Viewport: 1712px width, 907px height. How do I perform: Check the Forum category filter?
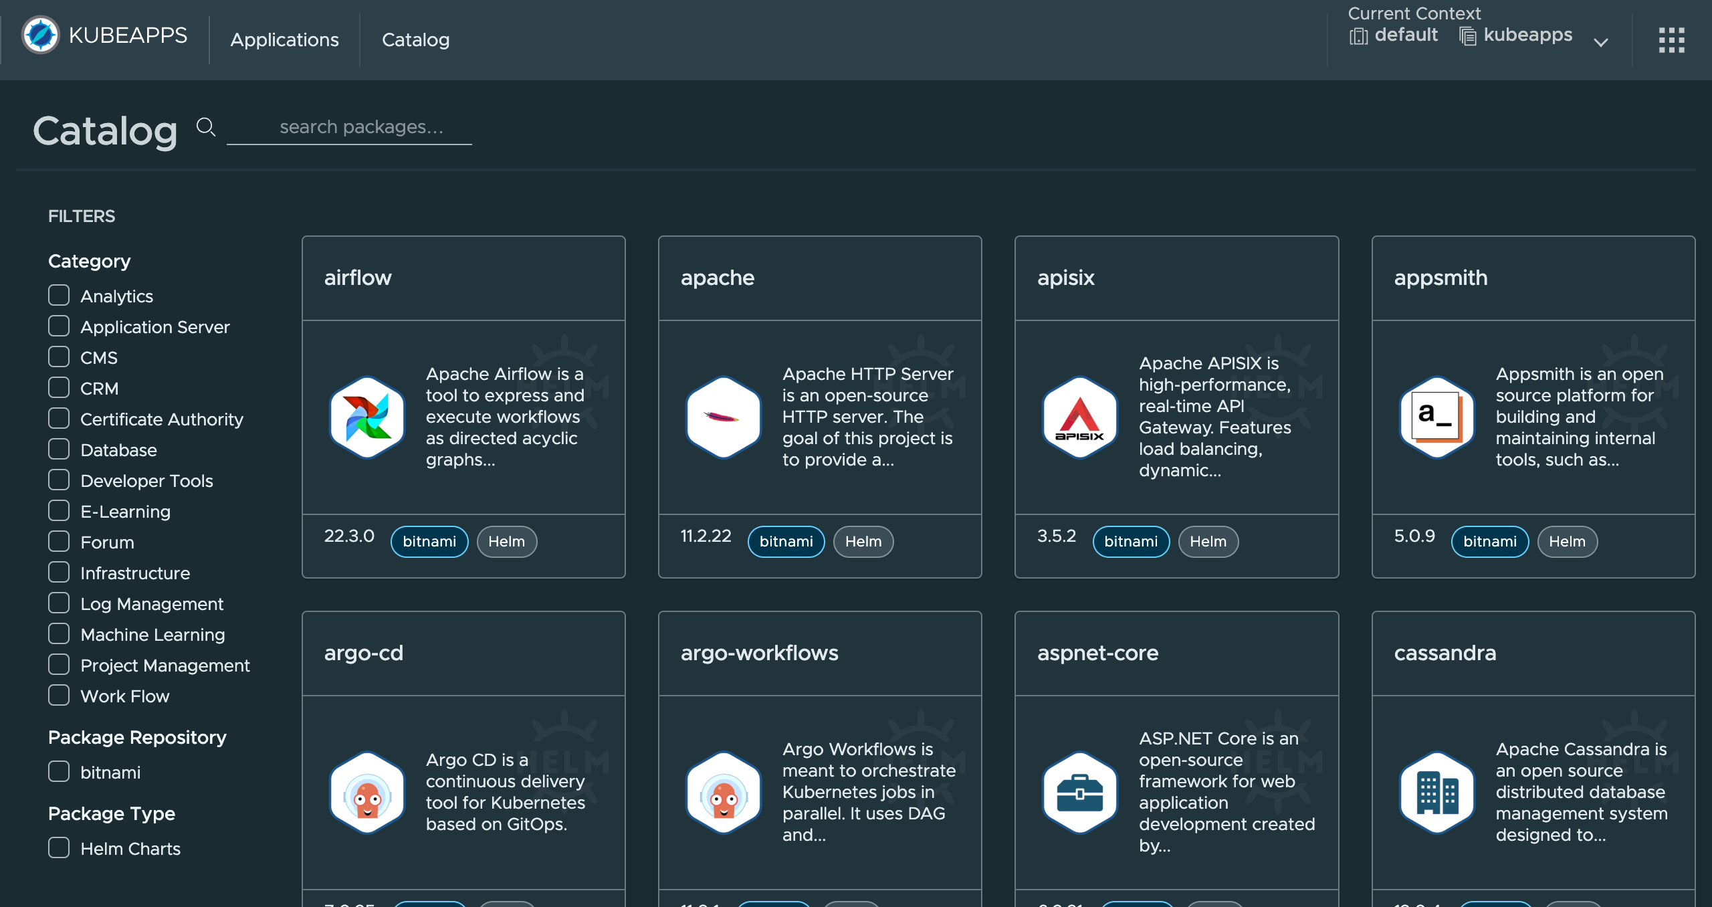[x=59, y=541]
